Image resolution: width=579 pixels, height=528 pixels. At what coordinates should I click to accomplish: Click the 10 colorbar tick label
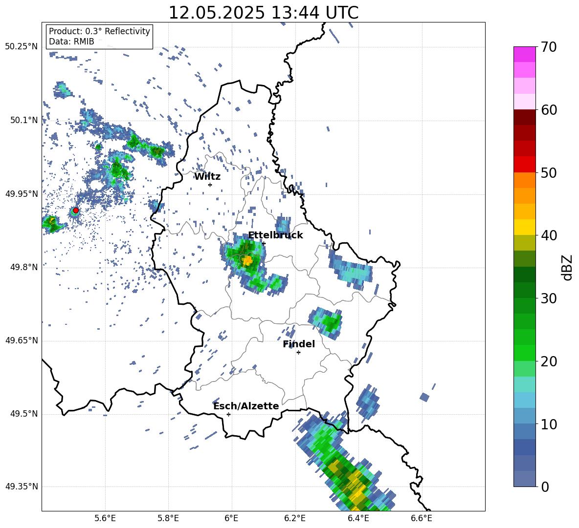(x=548, y=424)
